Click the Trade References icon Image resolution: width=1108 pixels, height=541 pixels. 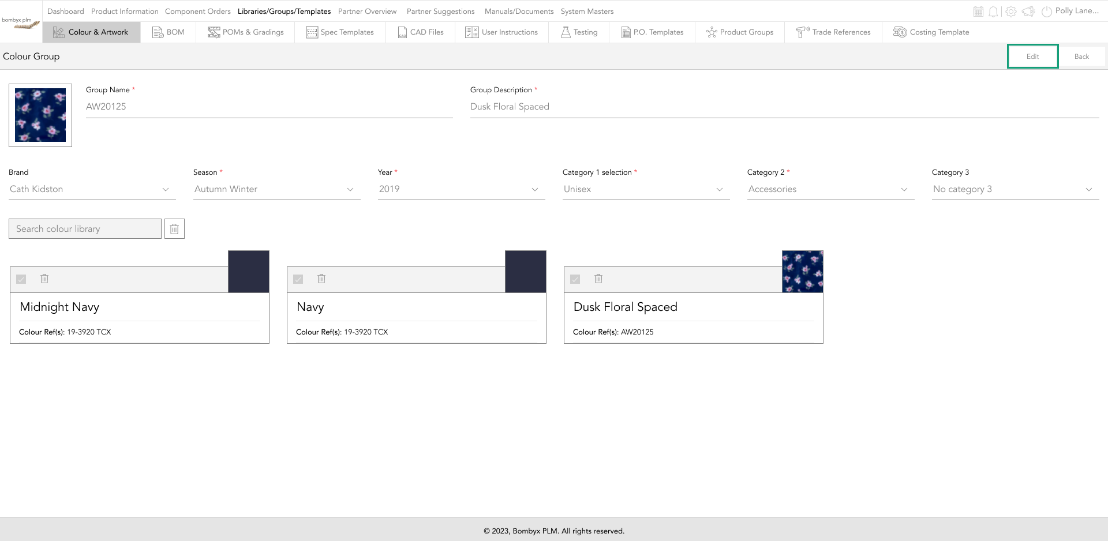point(803,32)
